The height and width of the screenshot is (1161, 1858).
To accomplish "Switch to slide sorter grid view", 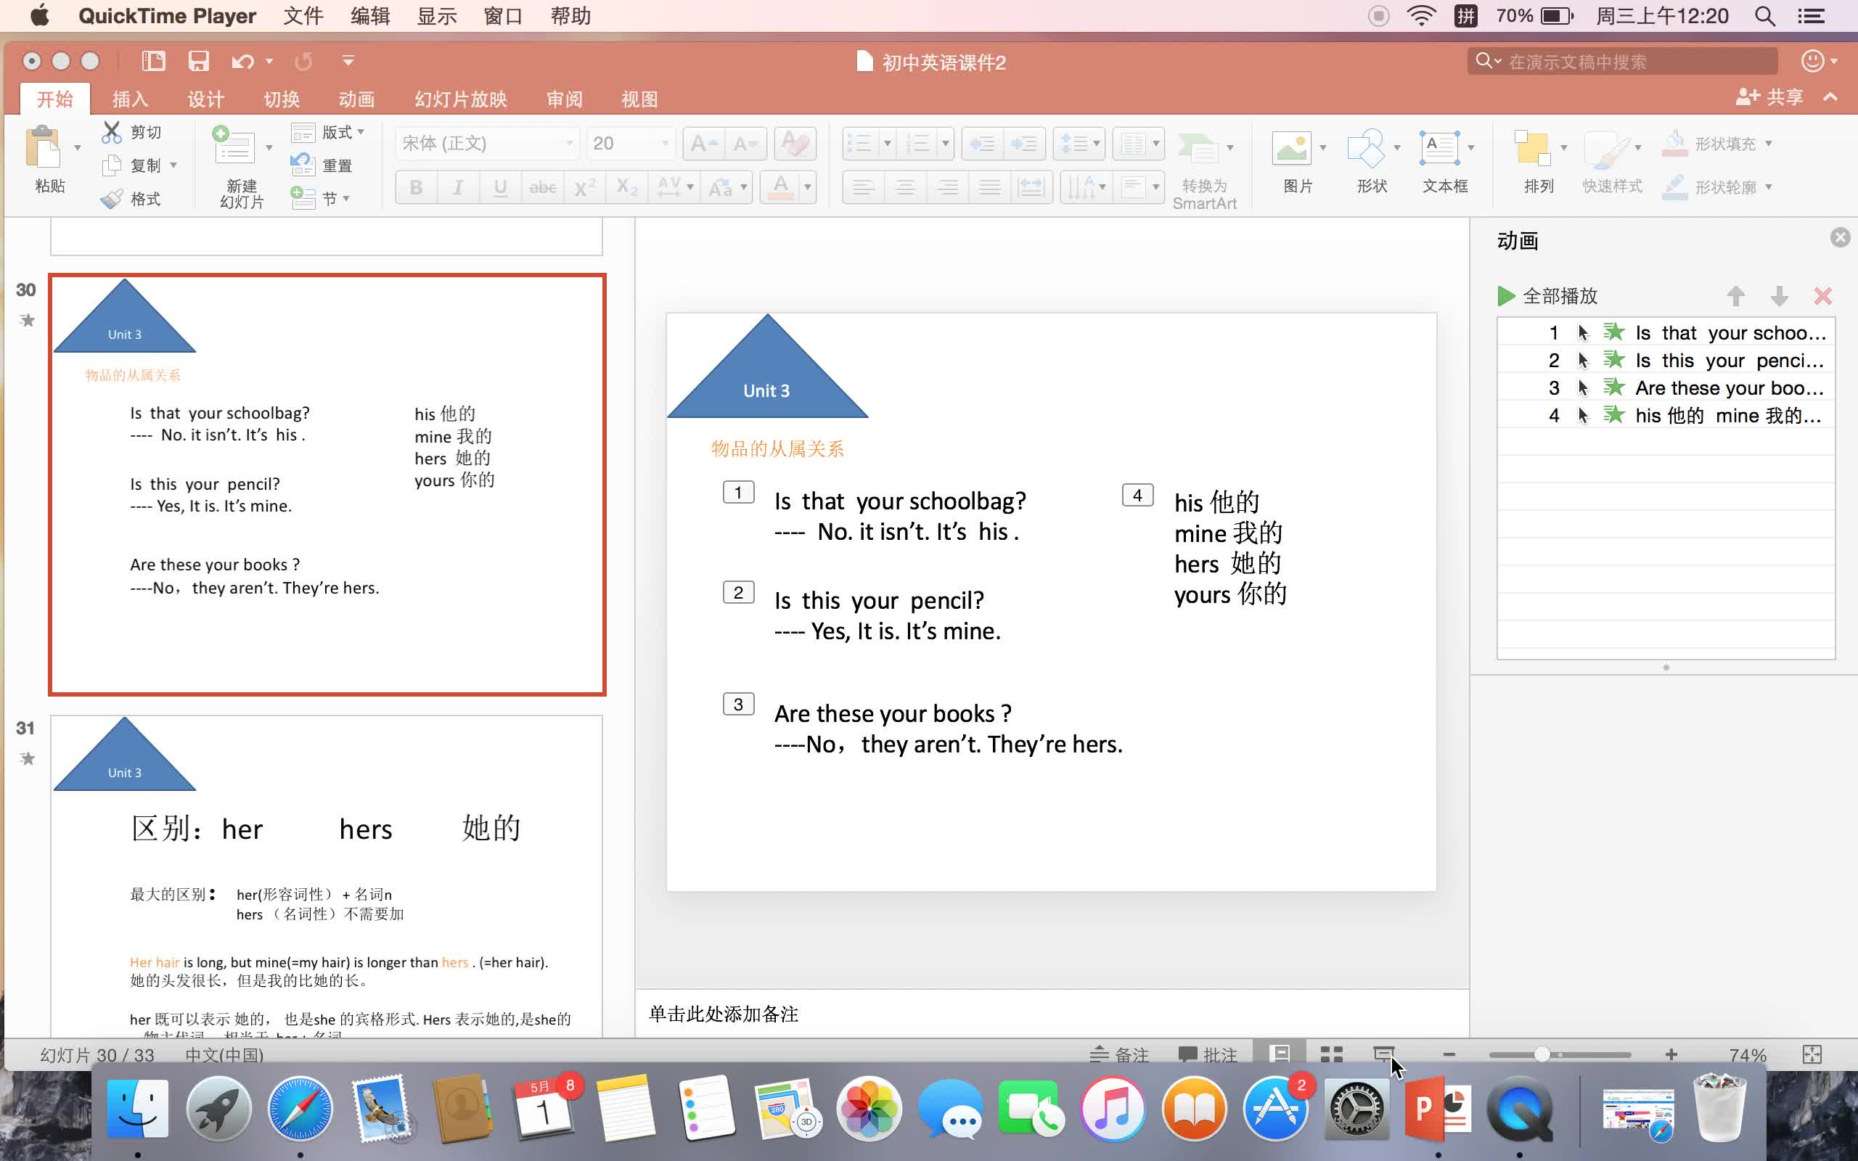I will 1331,1054.
